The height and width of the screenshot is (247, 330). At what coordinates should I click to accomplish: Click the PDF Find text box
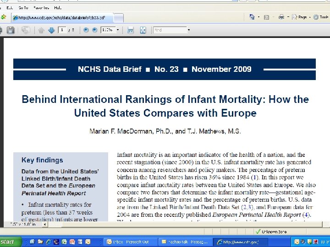[170, 30]
